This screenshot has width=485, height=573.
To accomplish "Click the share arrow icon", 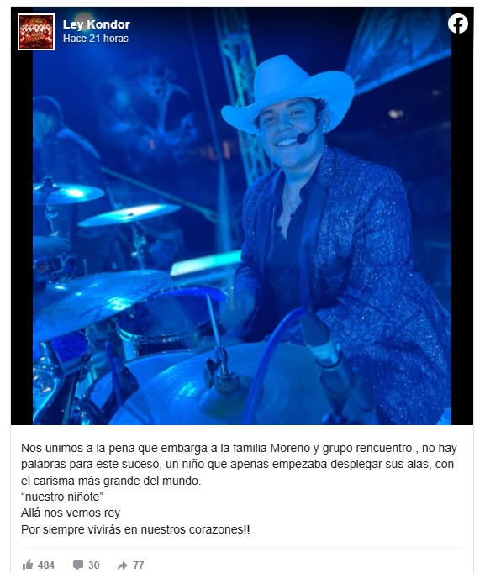I will point(122,565).
